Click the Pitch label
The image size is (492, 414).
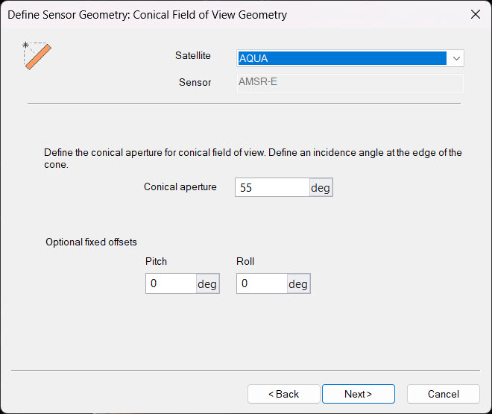[x=157, y=261]
